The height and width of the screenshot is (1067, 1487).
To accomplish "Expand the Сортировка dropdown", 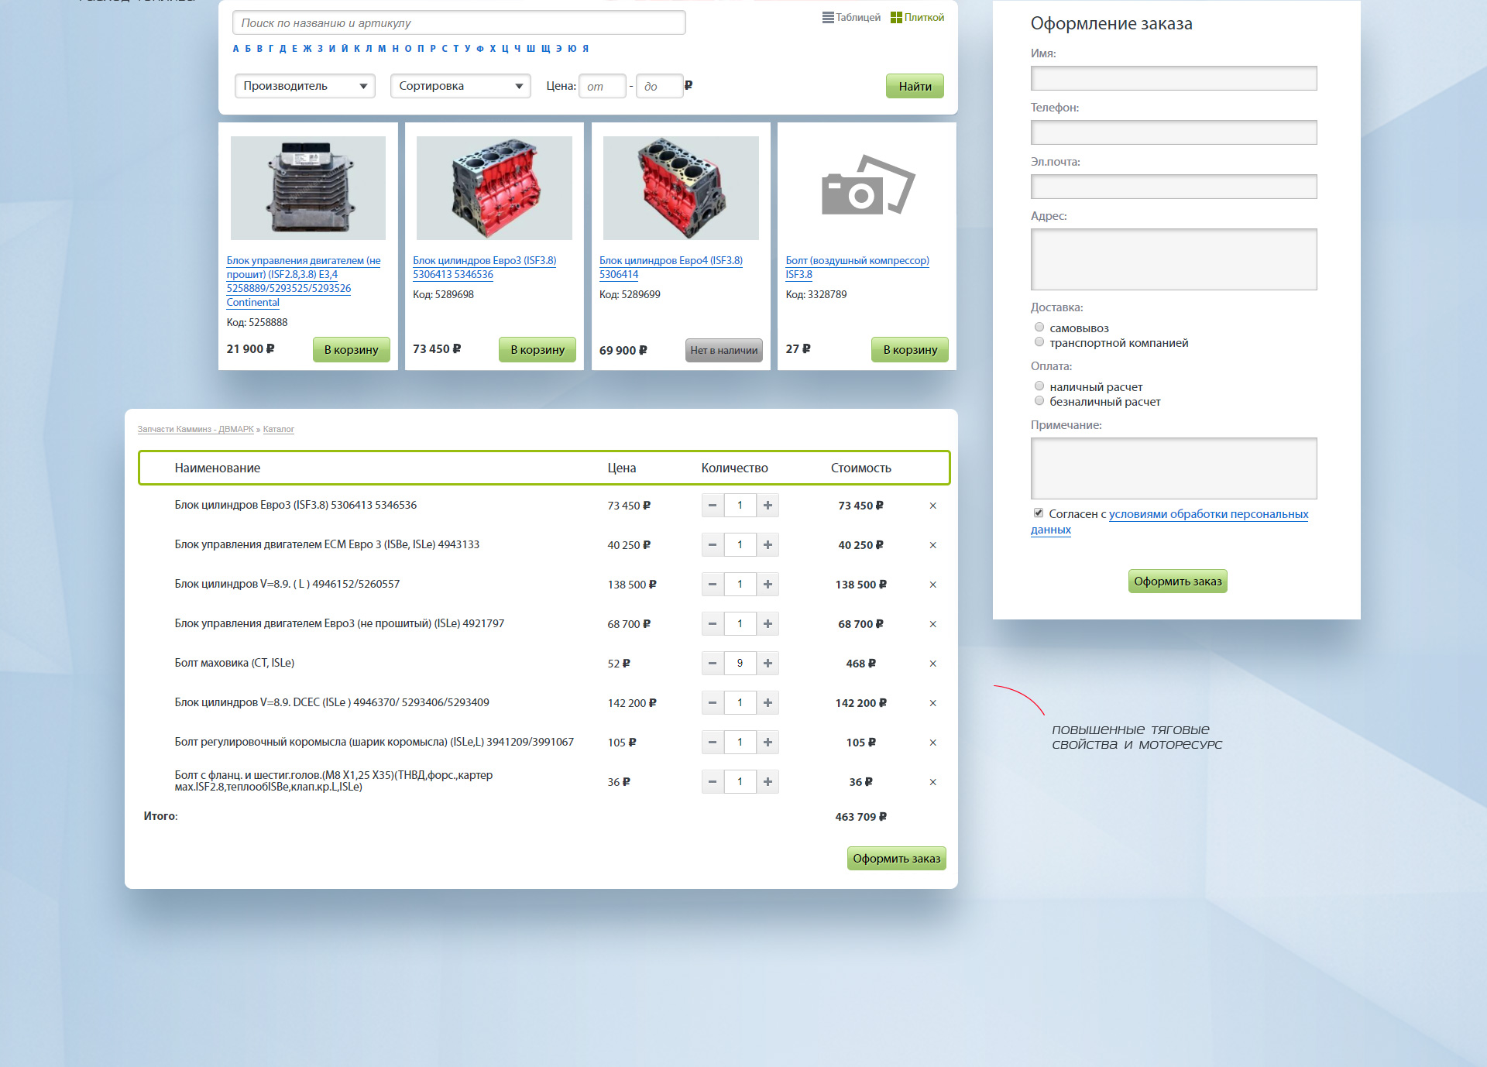I will [460, 86].
